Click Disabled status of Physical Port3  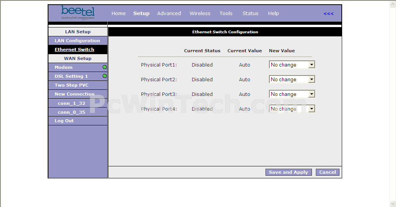click(x=202, y=94)
